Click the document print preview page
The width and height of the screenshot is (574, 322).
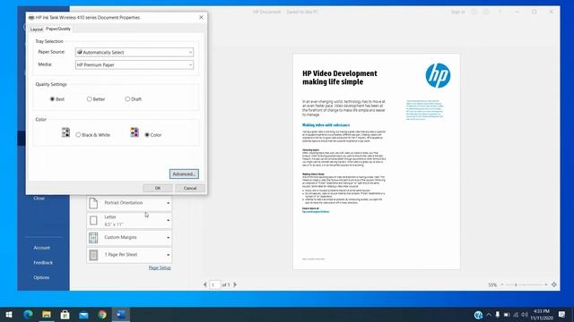[377, 162]
